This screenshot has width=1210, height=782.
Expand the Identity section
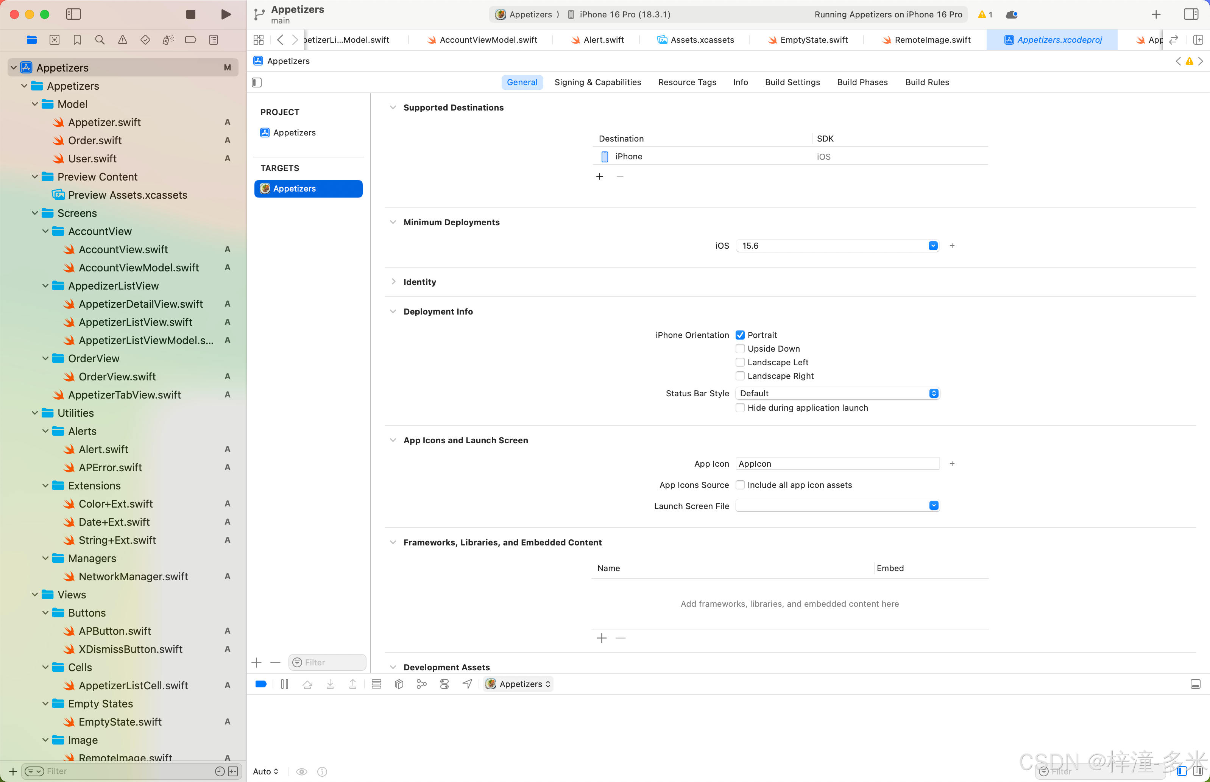point(393,282)
